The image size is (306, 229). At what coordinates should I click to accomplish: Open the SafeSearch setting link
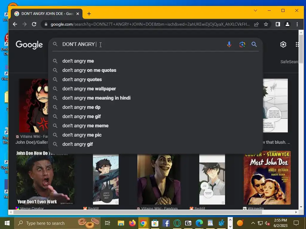[x=289, y=62]
